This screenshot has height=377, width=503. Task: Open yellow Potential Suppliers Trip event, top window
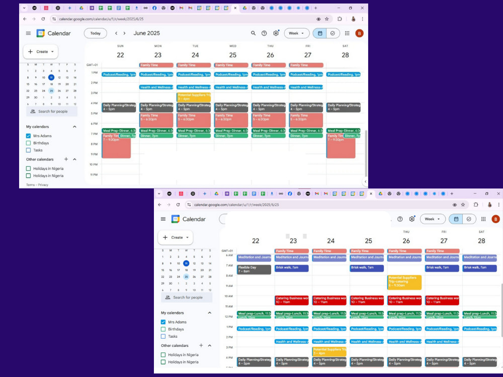[194, 97]
